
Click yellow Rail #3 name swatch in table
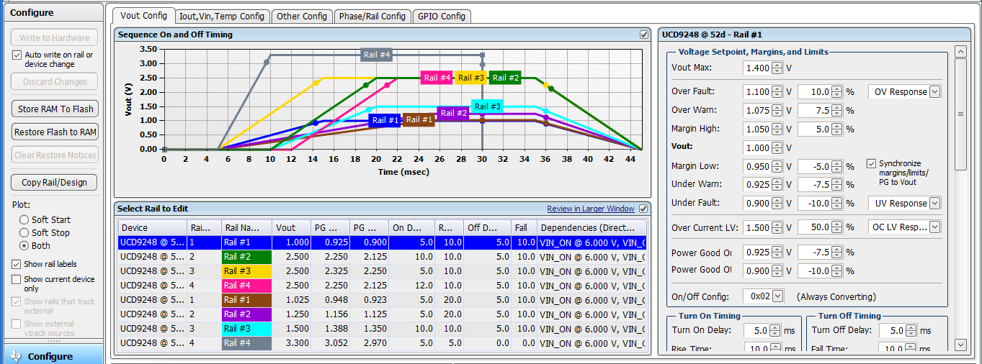246,271
